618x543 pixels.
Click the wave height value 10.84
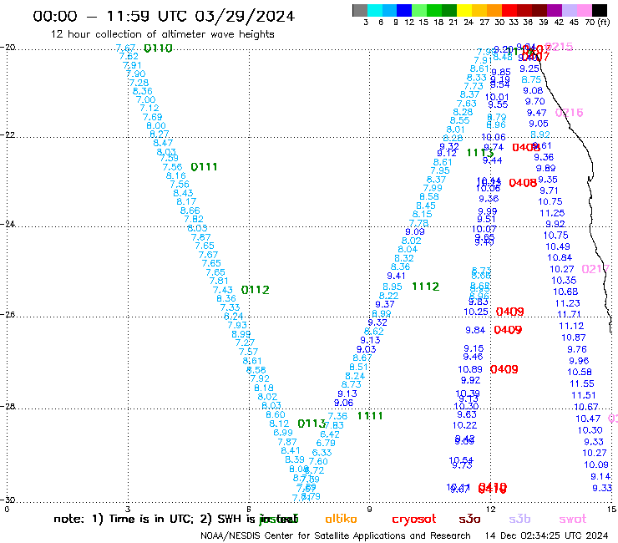[560, 257]
